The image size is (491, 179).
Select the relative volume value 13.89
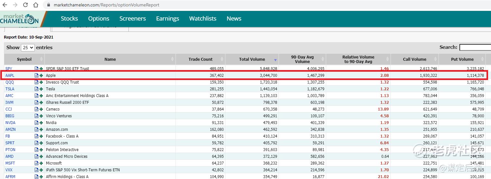tap(382, 109)
